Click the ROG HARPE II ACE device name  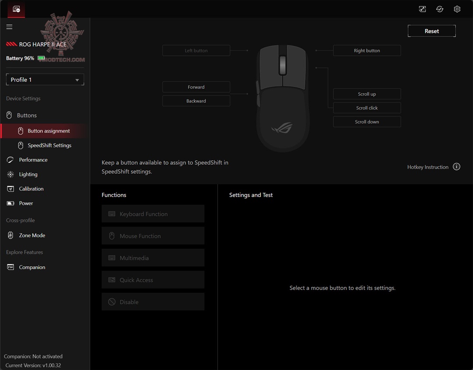(43, 44)
